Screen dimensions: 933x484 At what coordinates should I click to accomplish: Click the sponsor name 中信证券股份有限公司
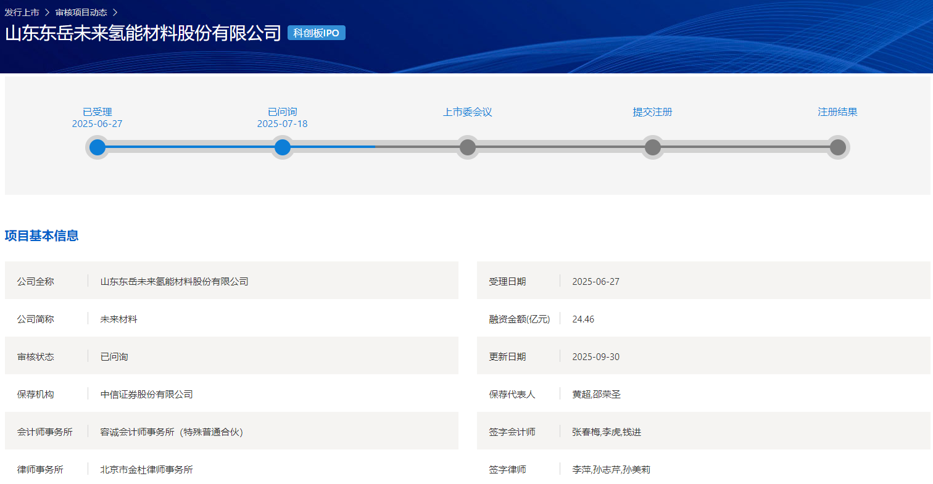pyautogui.click(x=147, y=394)
